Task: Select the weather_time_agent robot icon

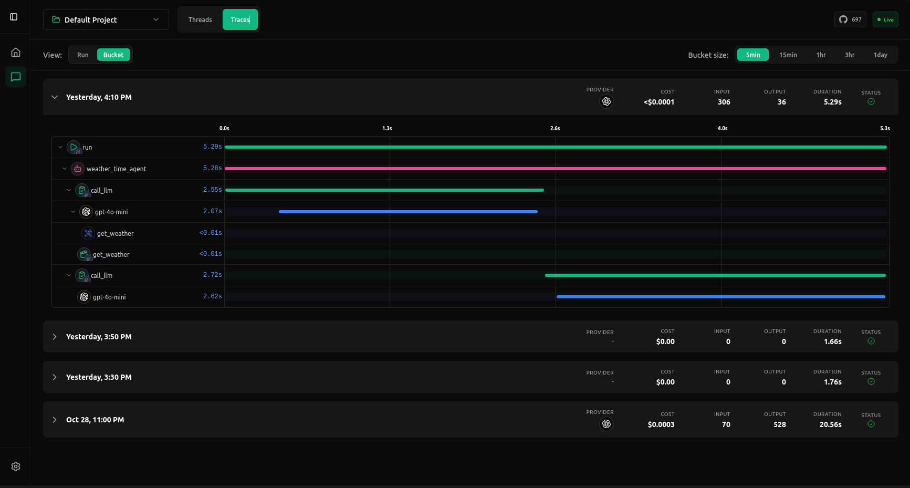Action: [78, 169]
